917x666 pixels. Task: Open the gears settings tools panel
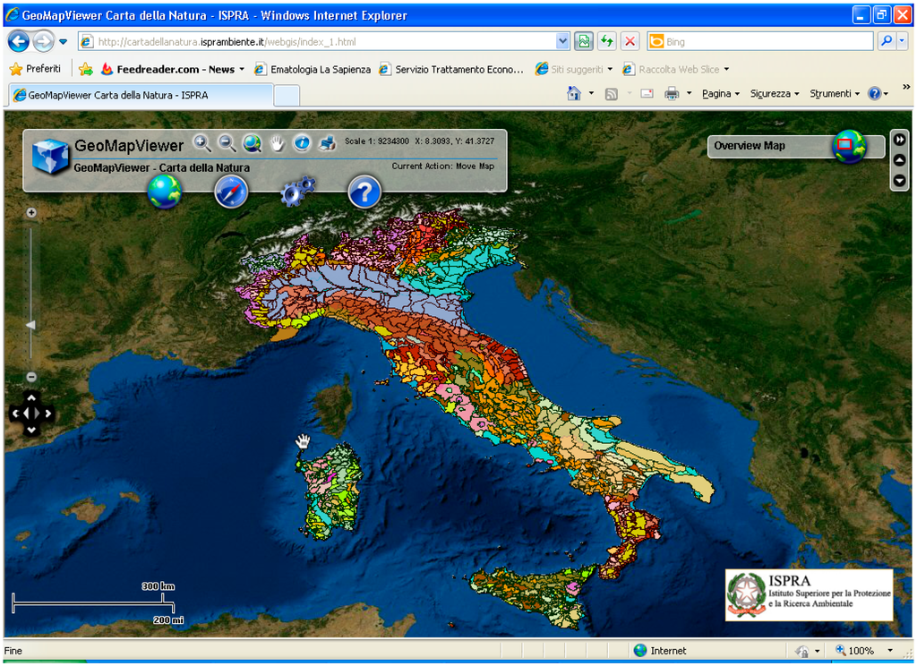pyautogui.click(x=297, y=191)
